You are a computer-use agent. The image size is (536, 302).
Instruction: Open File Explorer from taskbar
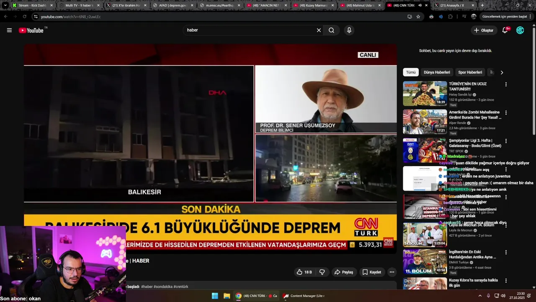pyautogui.click(x=227, y=296)
